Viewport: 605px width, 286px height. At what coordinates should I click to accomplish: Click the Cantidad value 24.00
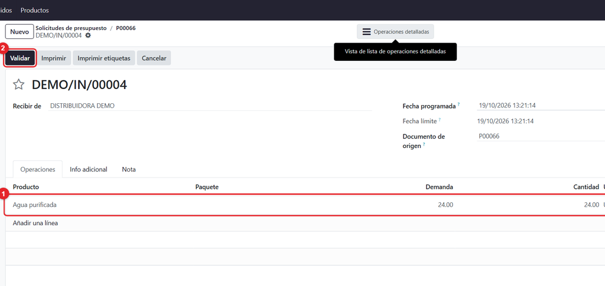591,205
